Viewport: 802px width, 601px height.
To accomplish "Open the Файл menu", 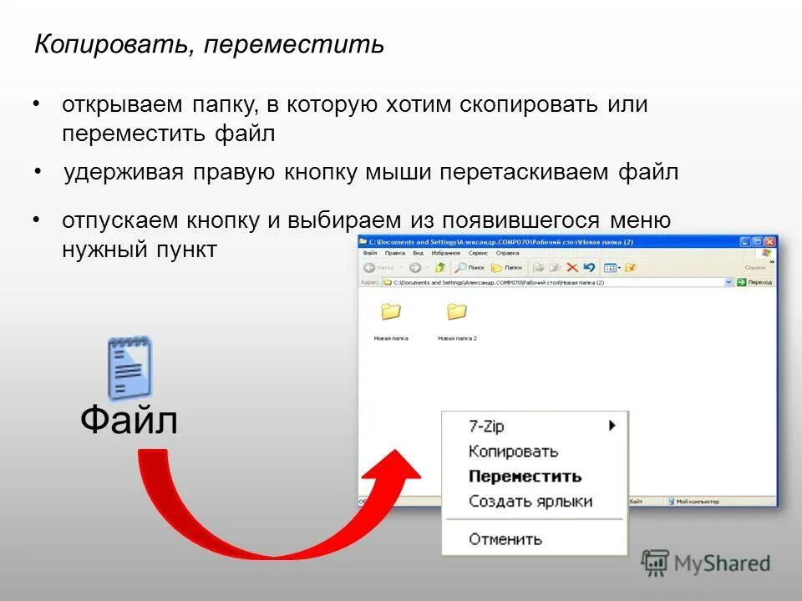I will coord(370,253).
